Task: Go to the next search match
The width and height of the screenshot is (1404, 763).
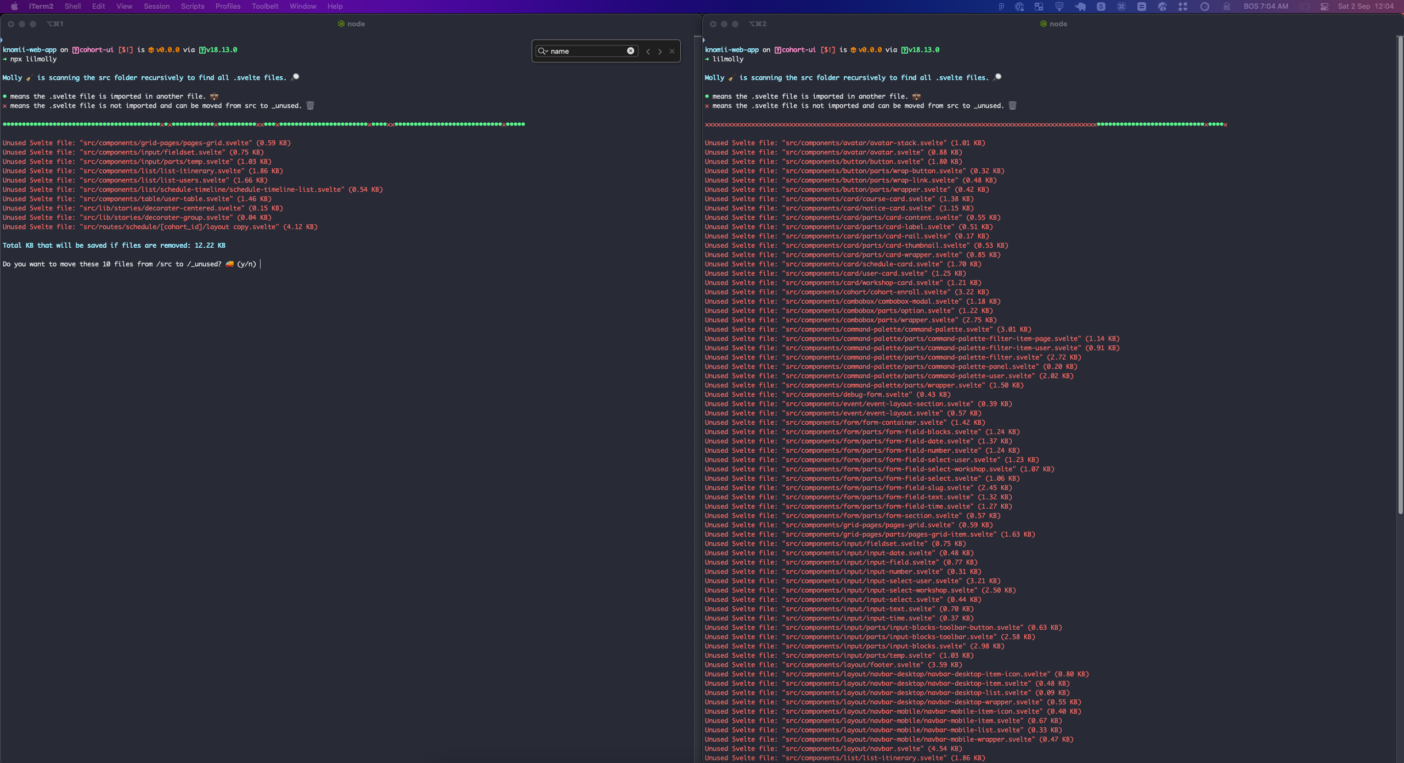Action: [x=660, y=52]
